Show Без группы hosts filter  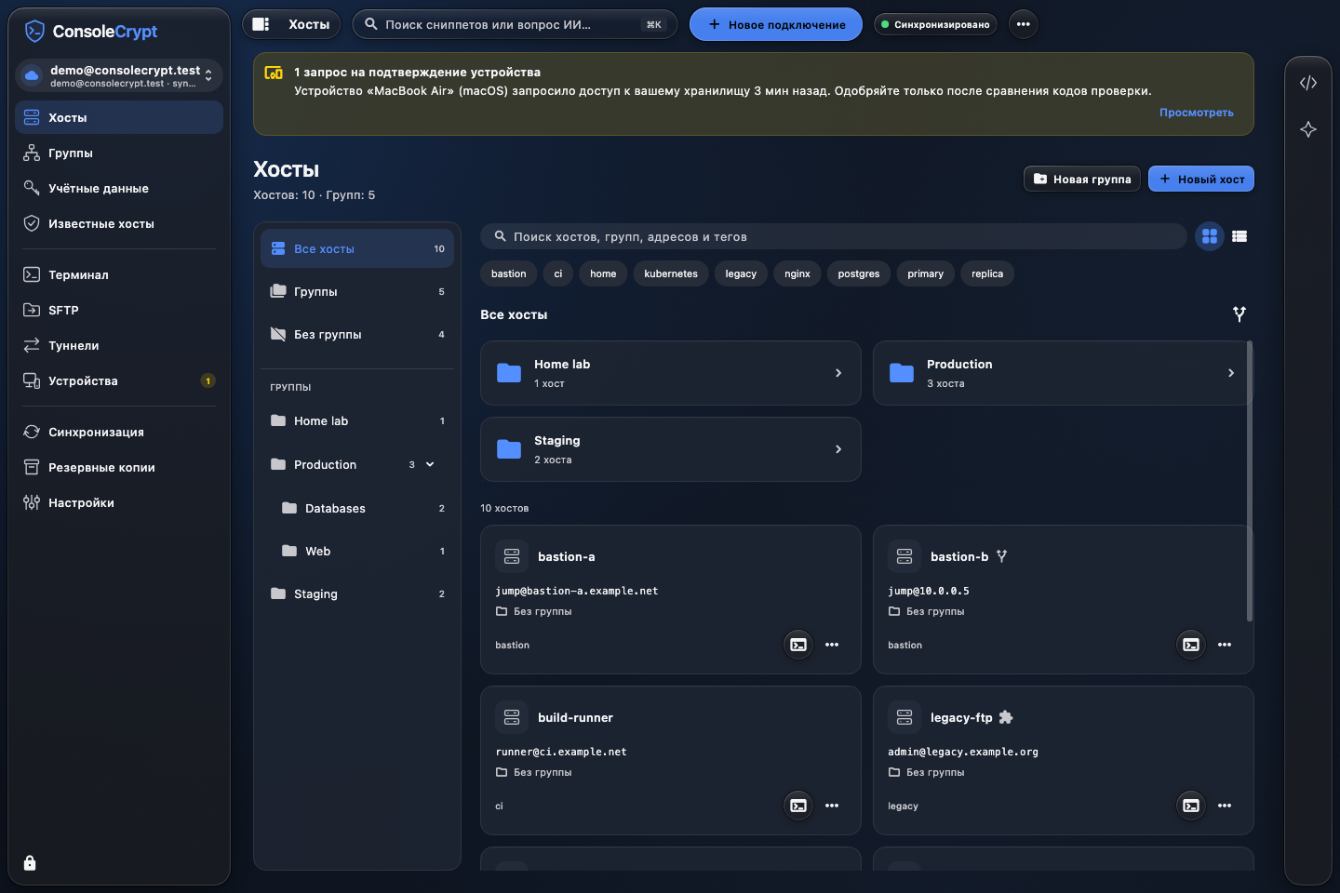(x=357, y=334)
